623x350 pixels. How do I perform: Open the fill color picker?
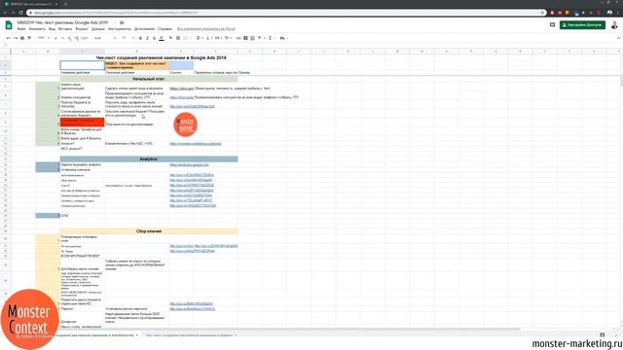tap(171, 38)
